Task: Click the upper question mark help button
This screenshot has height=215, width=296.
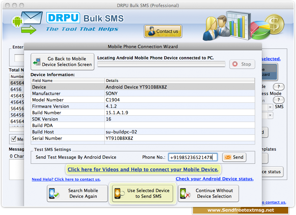Action: coord(278,87)
